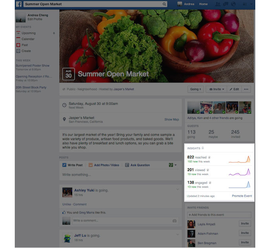The height and width of the screenshot is (248, 272).
Task: Click the Promote Event link
Action: (x=242, y=196)
